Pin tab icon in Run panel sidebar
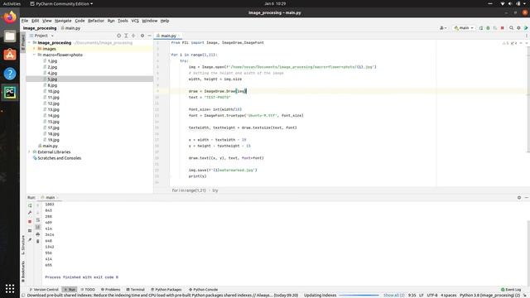Screen dimensions: 530x298 tap(30, 240)
